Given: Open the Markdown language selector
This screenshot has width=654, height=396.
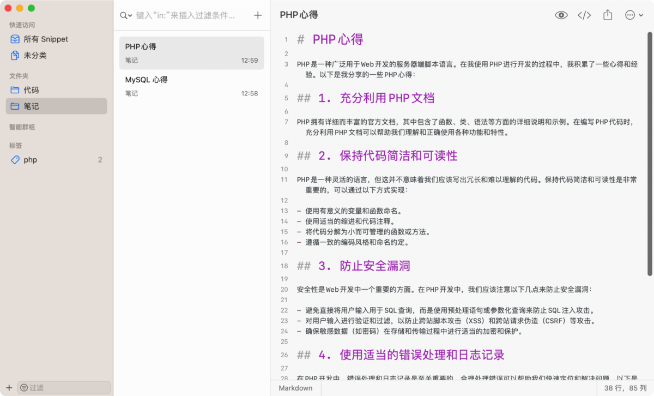Looking at the screenshot, I should [x=296, y=388].
